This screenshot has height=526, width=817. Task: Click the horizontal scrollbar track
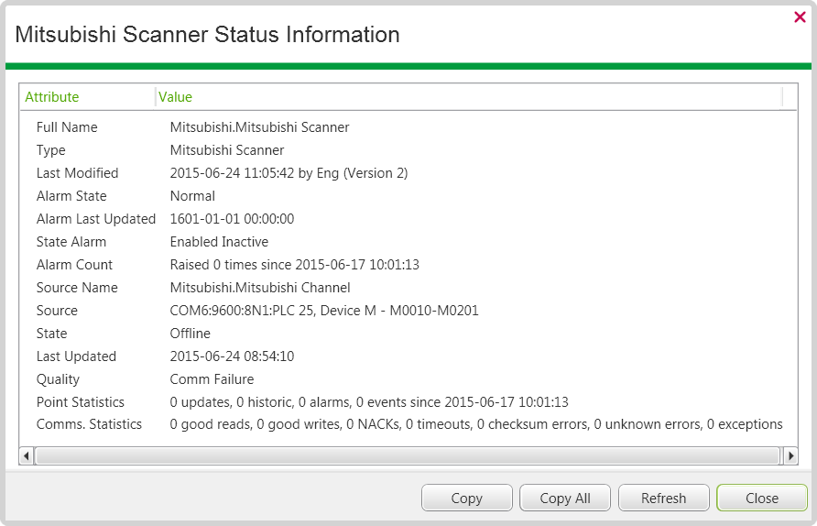pos(408,455)
